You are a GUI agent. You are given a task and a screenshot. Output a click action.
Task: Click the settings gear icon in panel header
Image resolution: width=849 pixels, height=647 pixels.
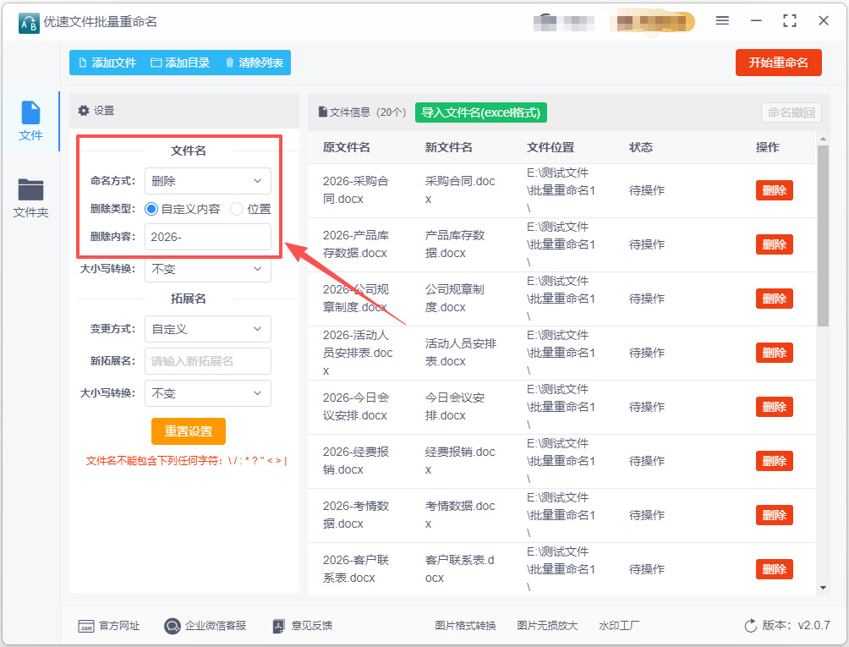click(x=83, y=111)
